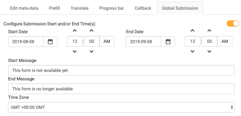This screenshot has height=116, width=241.
Task: Click the End Message text field
Action: 121,89
